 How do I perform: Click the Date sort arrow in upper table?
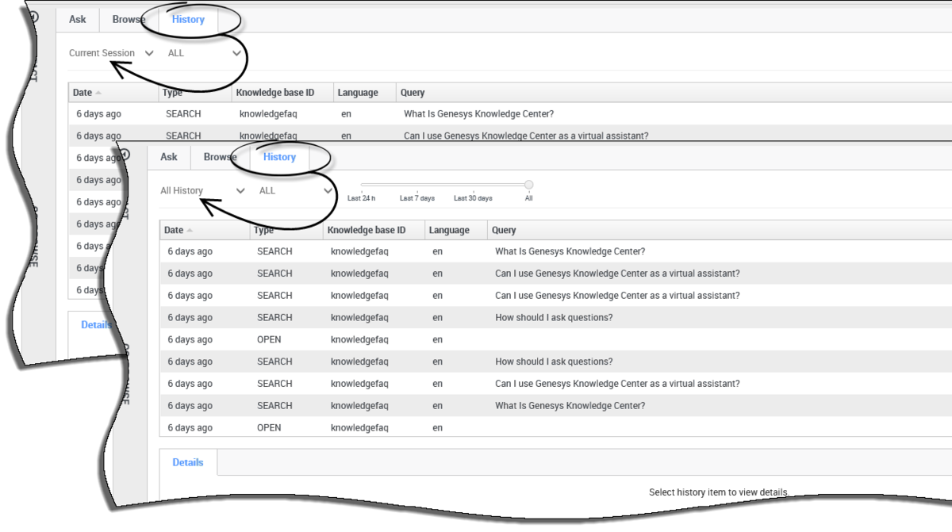click(98, 93)
